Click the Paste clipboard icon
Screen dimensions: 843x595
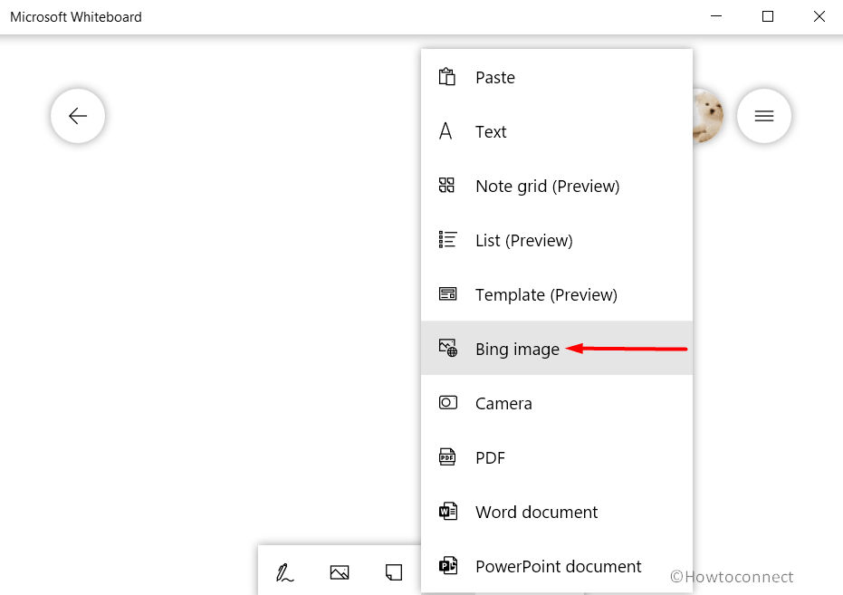446,77
